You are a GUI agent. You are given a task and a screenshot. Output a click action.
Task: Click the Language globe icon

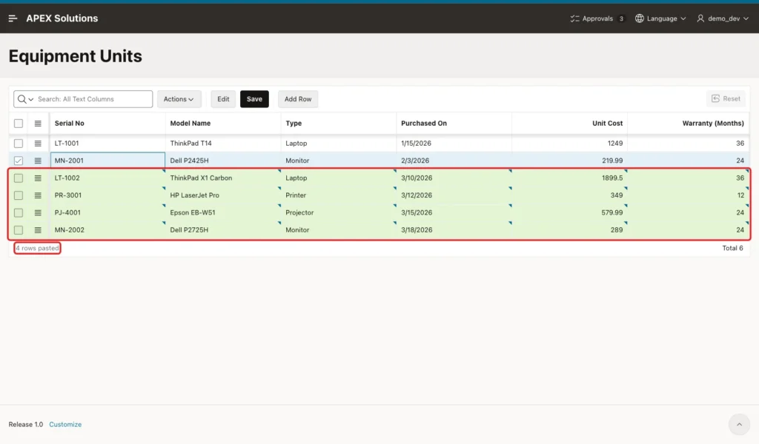click(x=640, y=18)
